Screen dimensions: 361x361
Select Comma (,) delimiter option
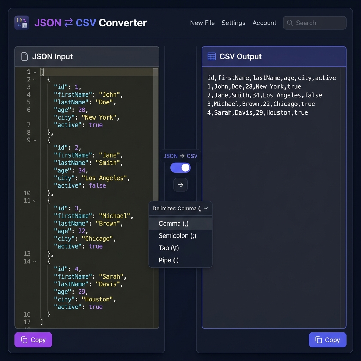(180, 223)
